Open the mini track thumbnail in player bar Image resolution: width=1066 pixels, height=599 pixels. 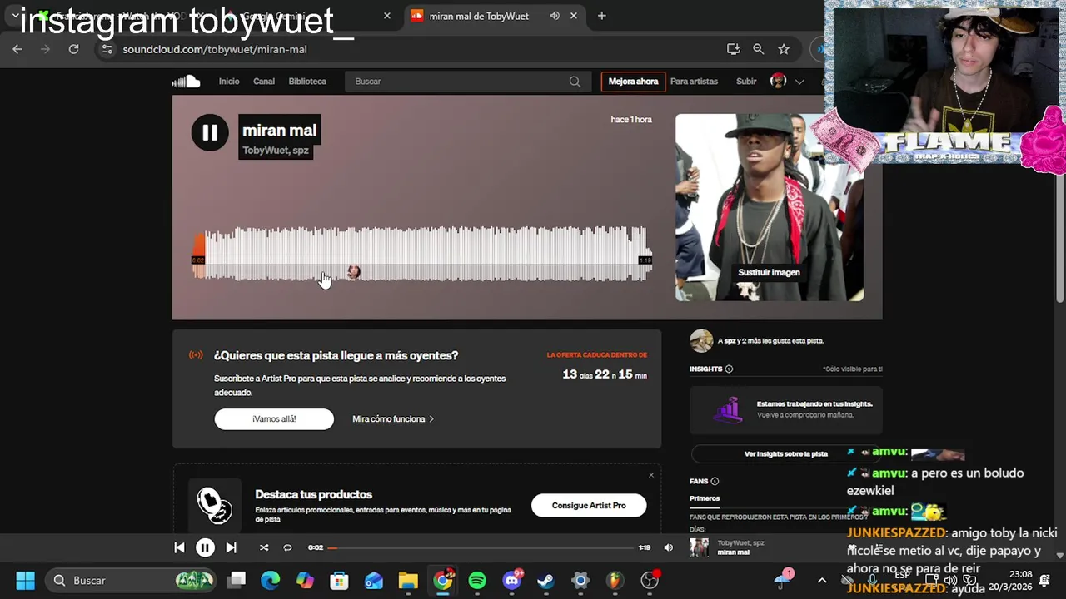tap(699, 547)
